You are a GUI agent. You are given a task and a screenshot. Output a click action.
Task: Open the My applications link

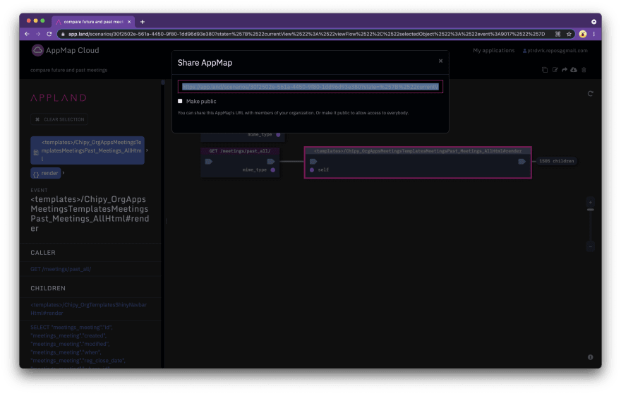point(493,50)
